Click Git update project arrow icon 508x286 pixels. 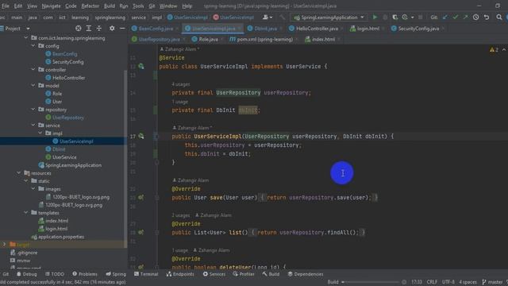pyautogui.click(x=445, y=17)
